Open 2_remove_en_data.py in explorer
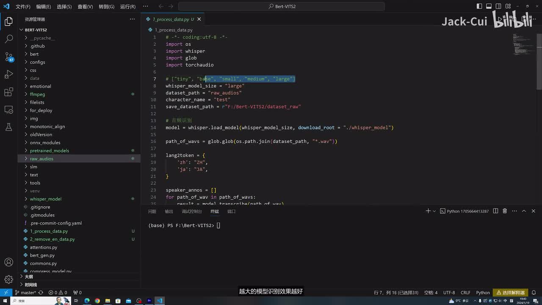 pos(52,239)
